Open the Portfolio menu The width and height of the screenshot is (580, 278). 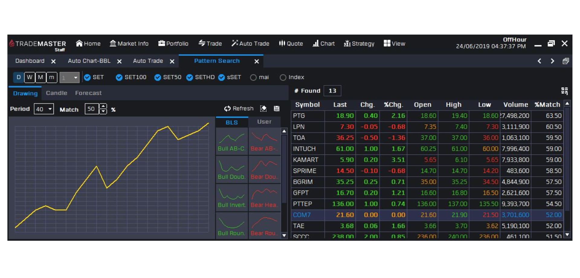(x=173, y=44)
